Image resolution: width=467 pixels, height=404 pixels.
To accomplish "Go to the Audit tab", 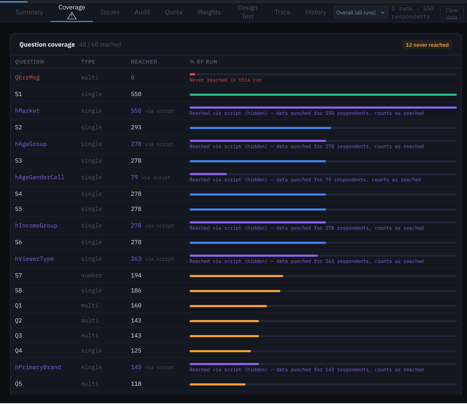I will 142,12.
